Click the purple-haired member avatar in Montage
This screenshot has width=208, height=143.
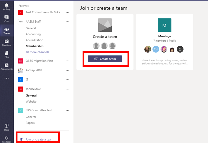pos(164,49)
